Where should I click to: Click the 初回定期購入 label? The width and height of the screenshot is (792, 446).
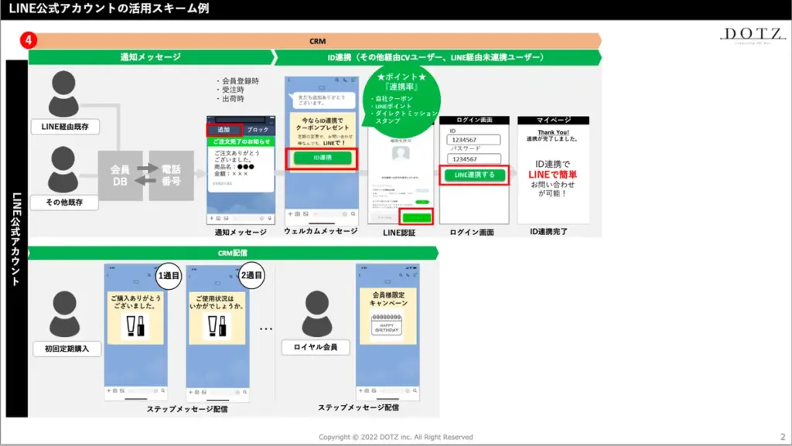(67, 349)
